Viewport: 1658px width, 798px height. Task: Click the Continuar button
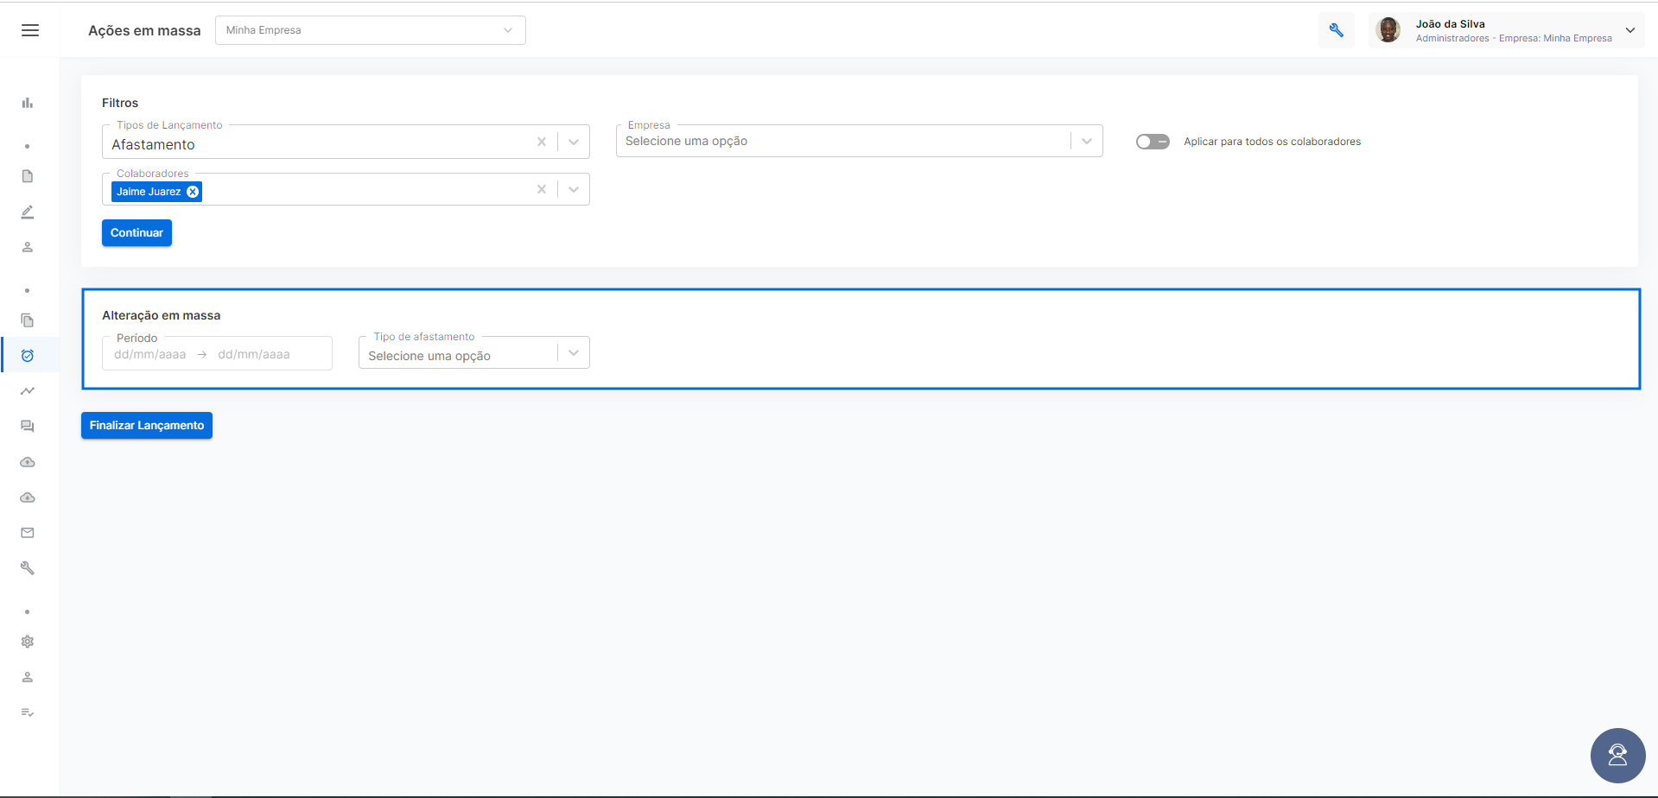click(137, 233)
